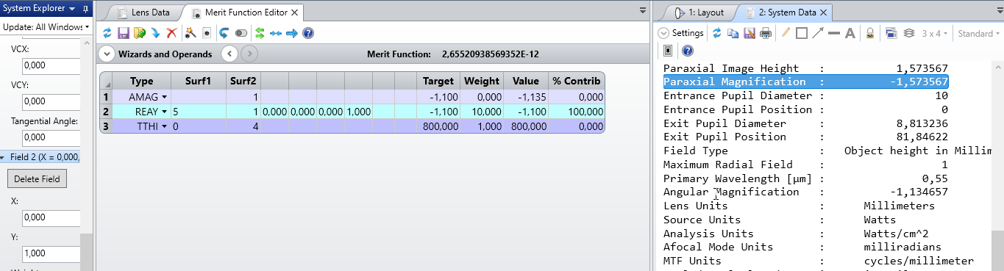Open the AMAG operand type dropdown
This screenshot has height=271, width=1004.
click(165, 97)
